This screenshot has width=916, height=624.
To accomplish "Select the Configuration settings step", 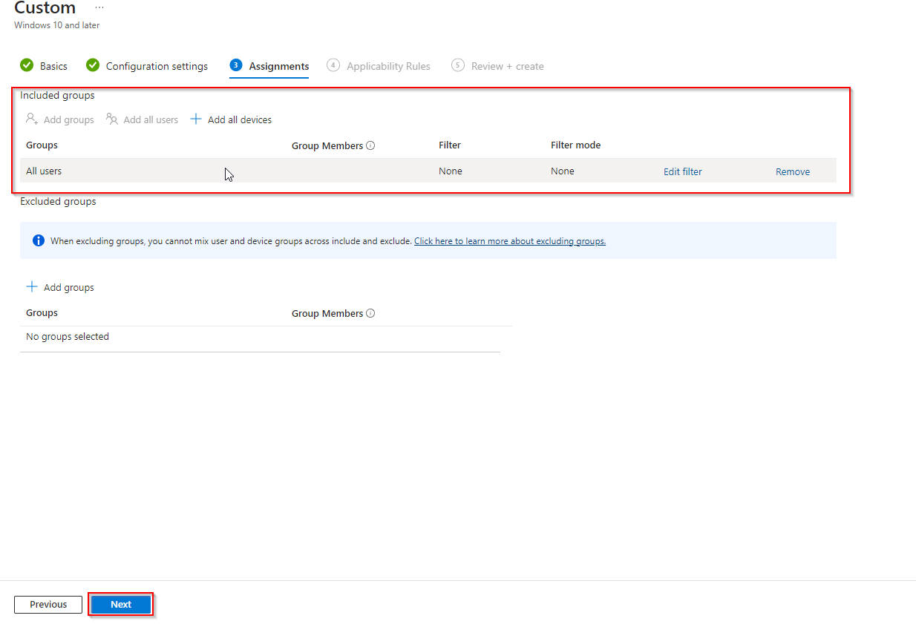I will tap(157, 66).
